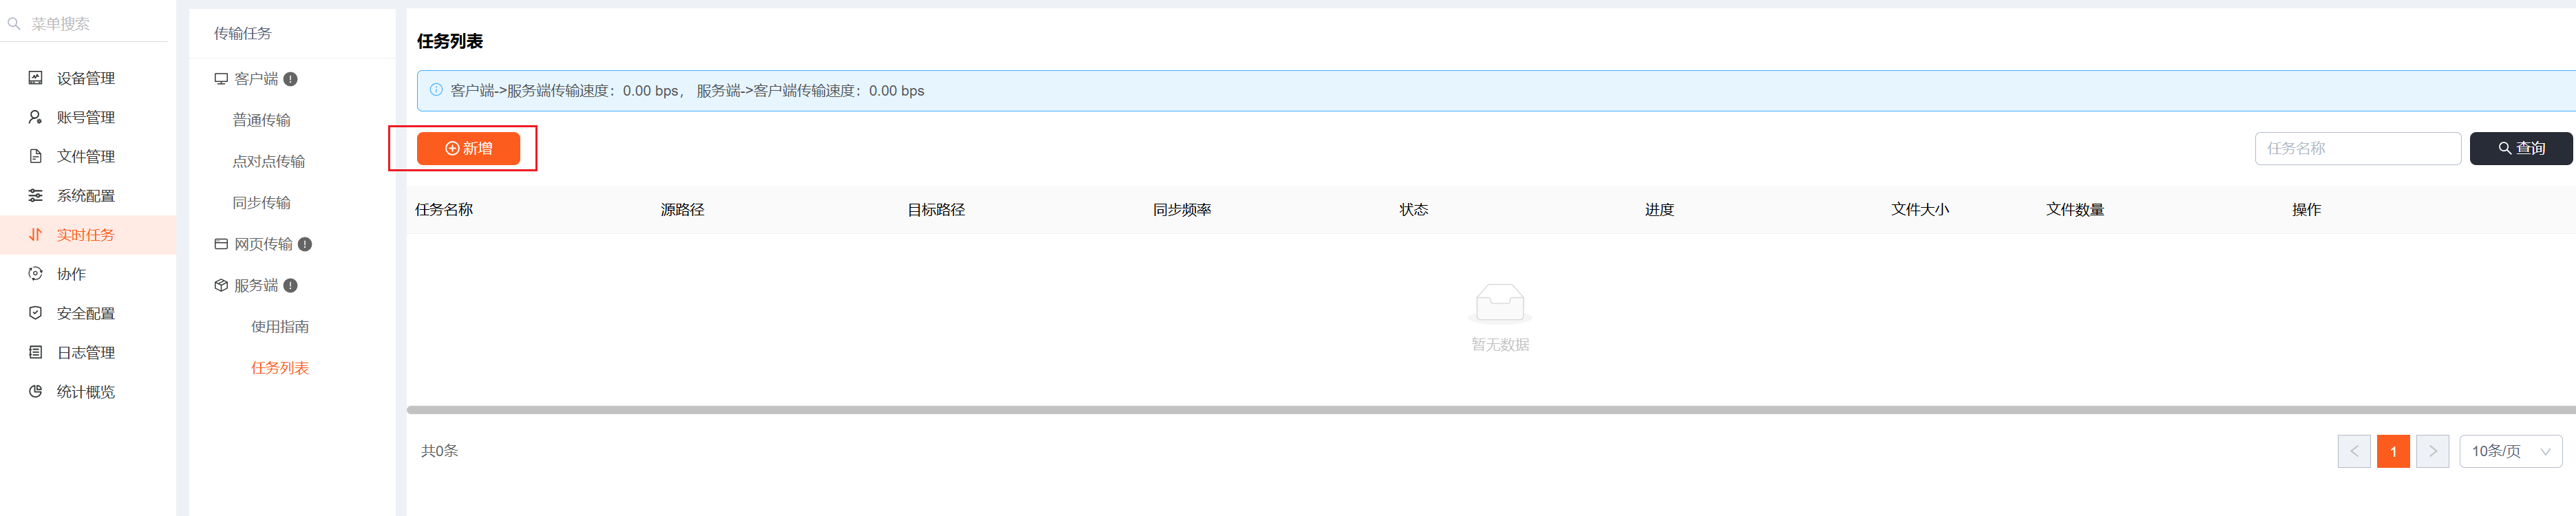The image size is (2576, 516).
Task: Open 同步传输 in the submenu
Action: [261, 203]
